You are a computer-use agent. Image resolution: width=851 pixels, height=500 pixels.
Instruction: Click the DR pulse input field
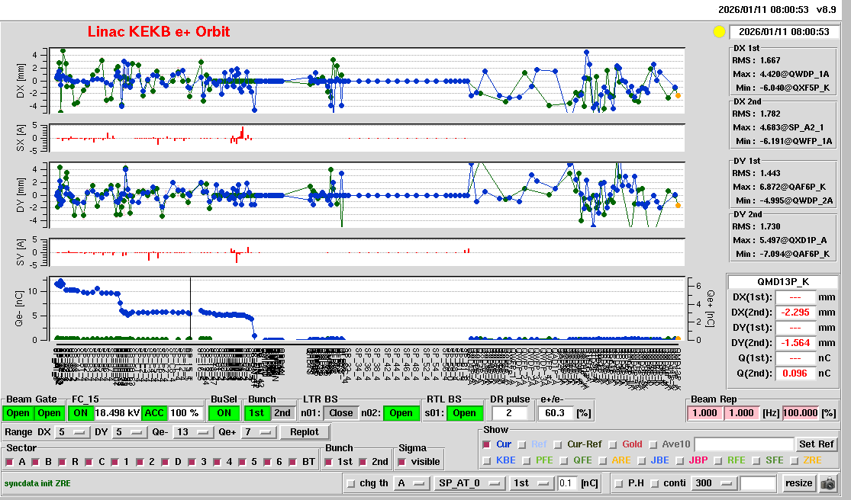point(511,413)
